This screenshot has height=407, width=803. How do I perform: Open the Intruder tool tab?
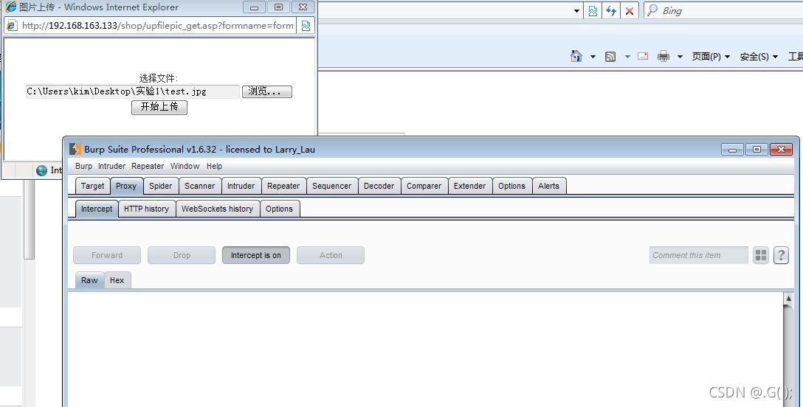tap(241, 186)
